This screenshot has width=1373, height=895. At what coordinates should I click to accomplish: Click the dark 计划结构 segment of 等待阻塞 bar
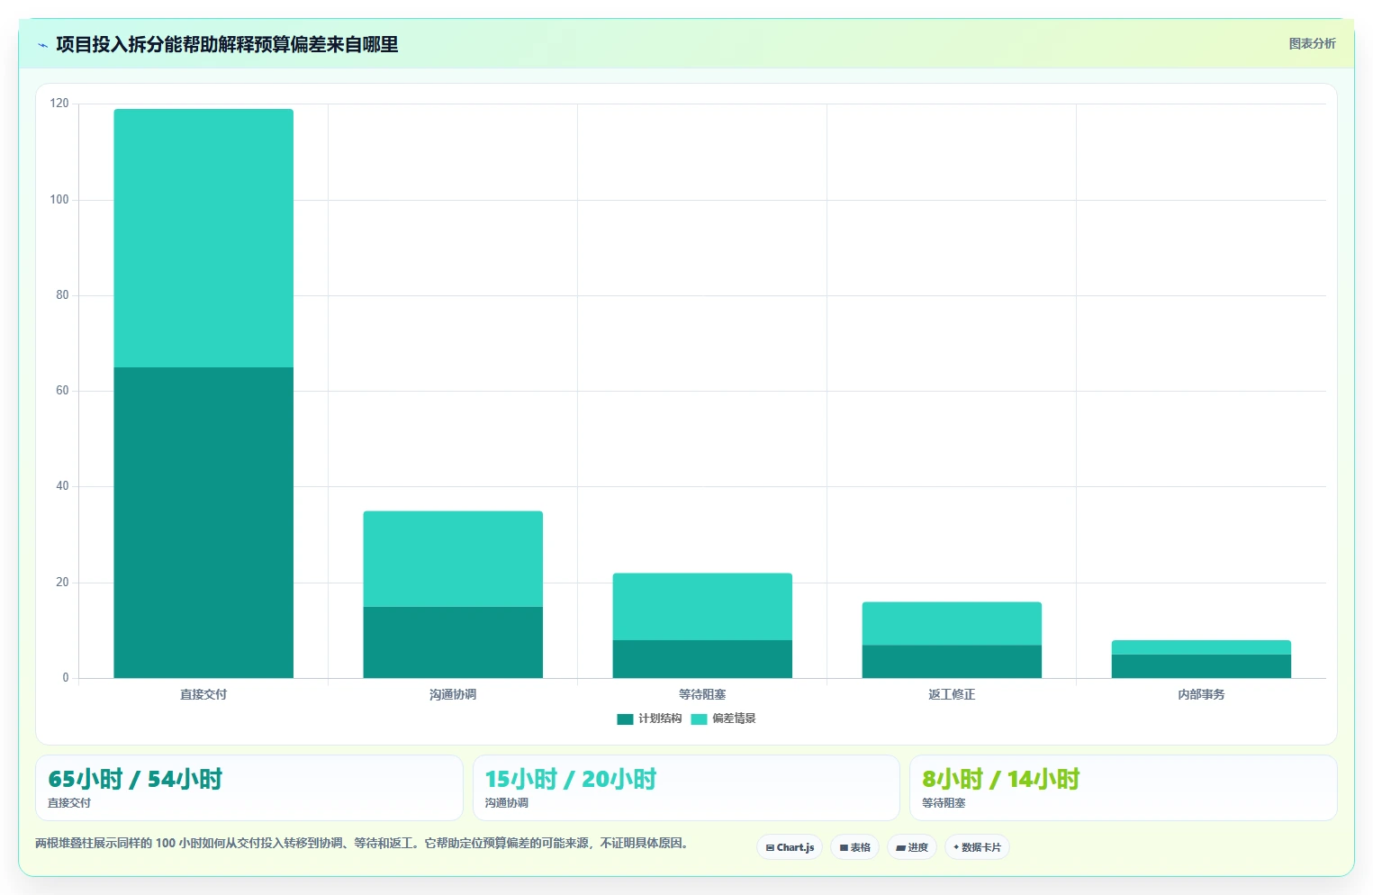click(702, 659)
